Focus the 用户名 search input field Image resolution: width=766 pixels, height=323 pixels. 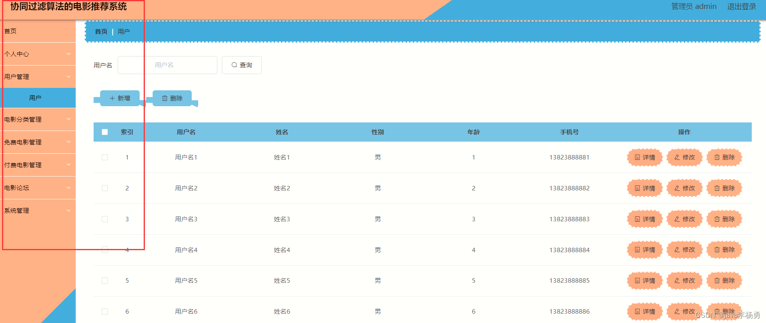(x=167, y=65)
